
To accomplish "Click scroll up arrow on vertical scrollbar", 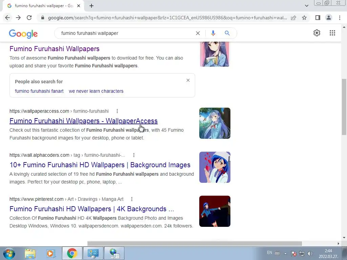I will [344, 27].
